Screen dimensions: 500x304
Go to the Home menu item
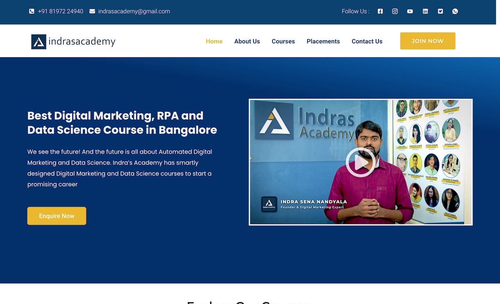(214, 41)
